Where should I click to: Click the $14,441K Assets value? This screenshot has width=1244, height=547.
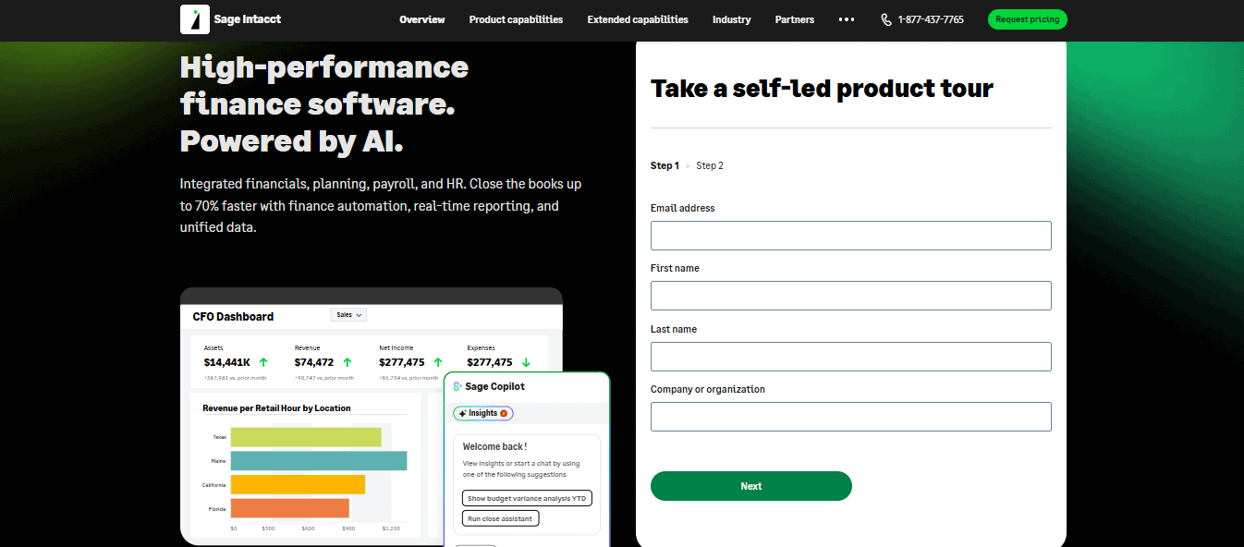[227, 362]
